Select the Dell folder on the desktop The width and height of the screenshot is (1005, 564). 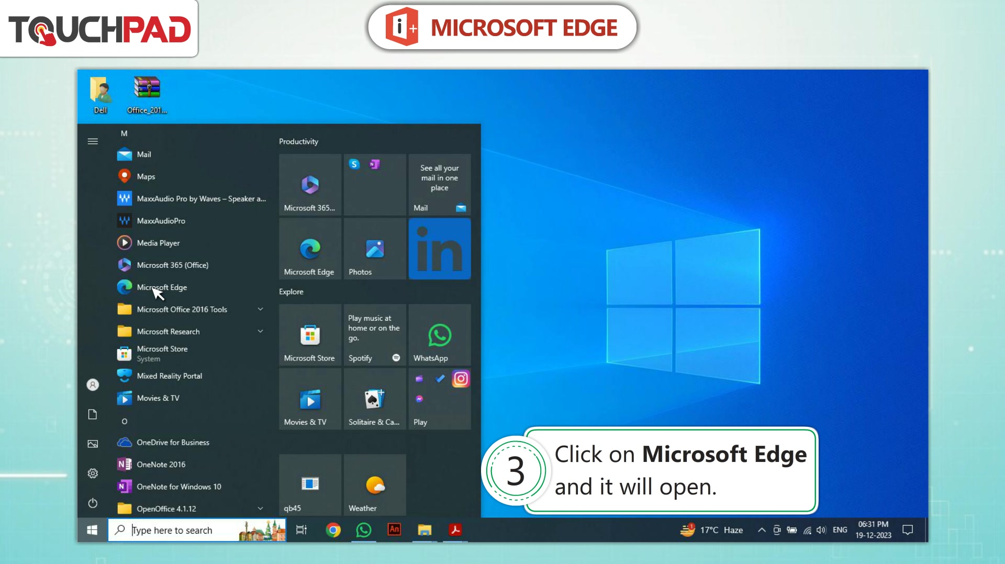(100, 95)
